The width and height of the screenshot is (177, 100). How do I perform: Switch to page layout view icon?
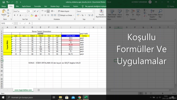[x=146, y=93]
